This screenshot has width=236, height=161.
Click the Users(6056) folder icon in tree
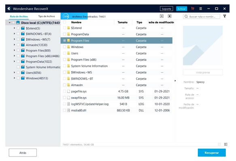pos(23,73)
